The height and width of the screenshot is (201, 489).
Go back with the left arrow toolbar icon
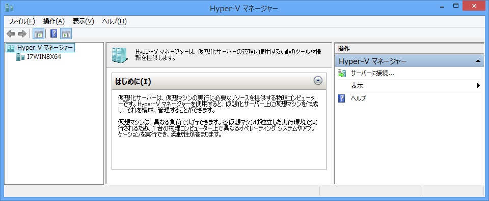click(11, 33)
